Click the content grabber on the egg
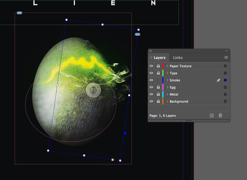The height and width of the screenshot is (180, 247). pos(93,90)
